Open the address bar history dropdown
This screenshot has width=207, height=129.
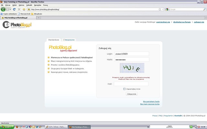(x=163, y=9)
